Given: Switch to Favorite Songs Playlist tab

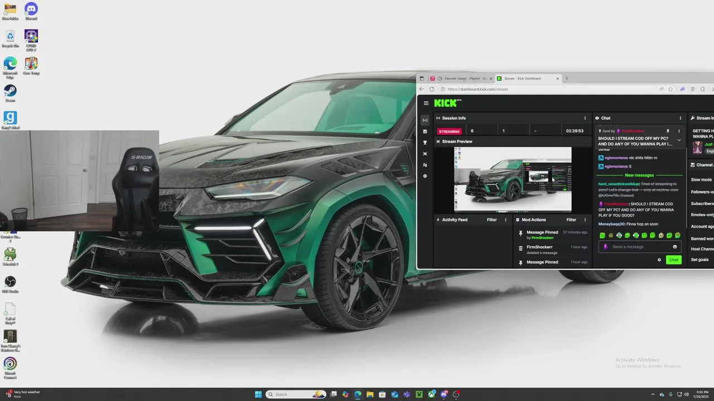Looking at the screenshot, I should (461, 79).
